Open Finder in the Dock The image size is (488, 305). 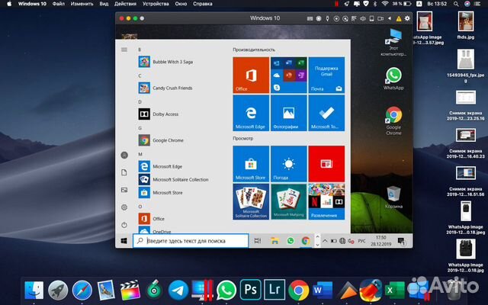34,290
